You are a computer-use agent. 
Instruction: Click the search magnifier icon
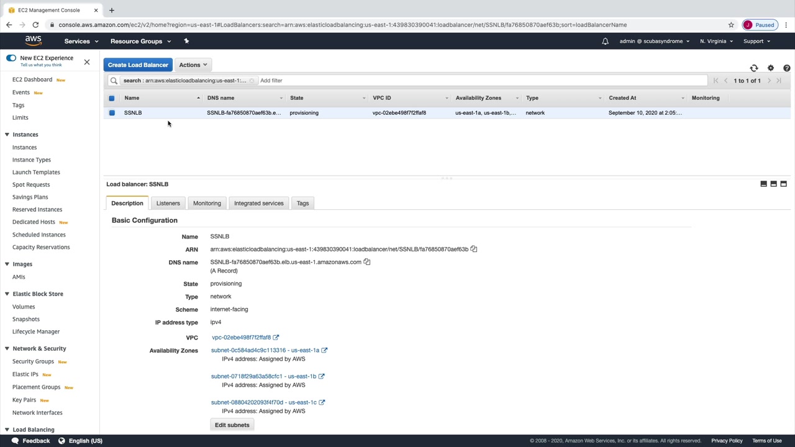(114, 81)
